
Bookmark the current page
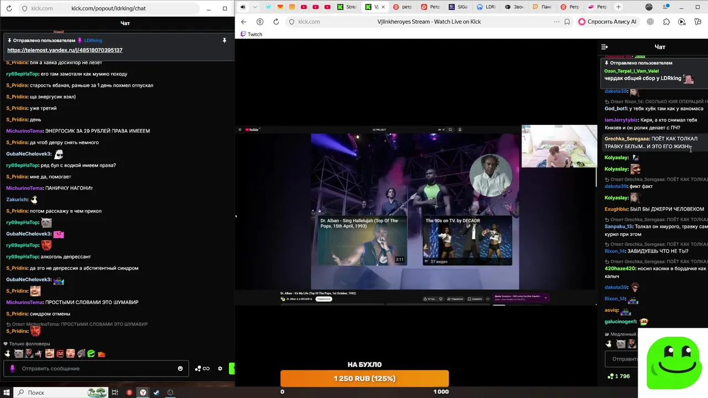[x=567, y=22]
